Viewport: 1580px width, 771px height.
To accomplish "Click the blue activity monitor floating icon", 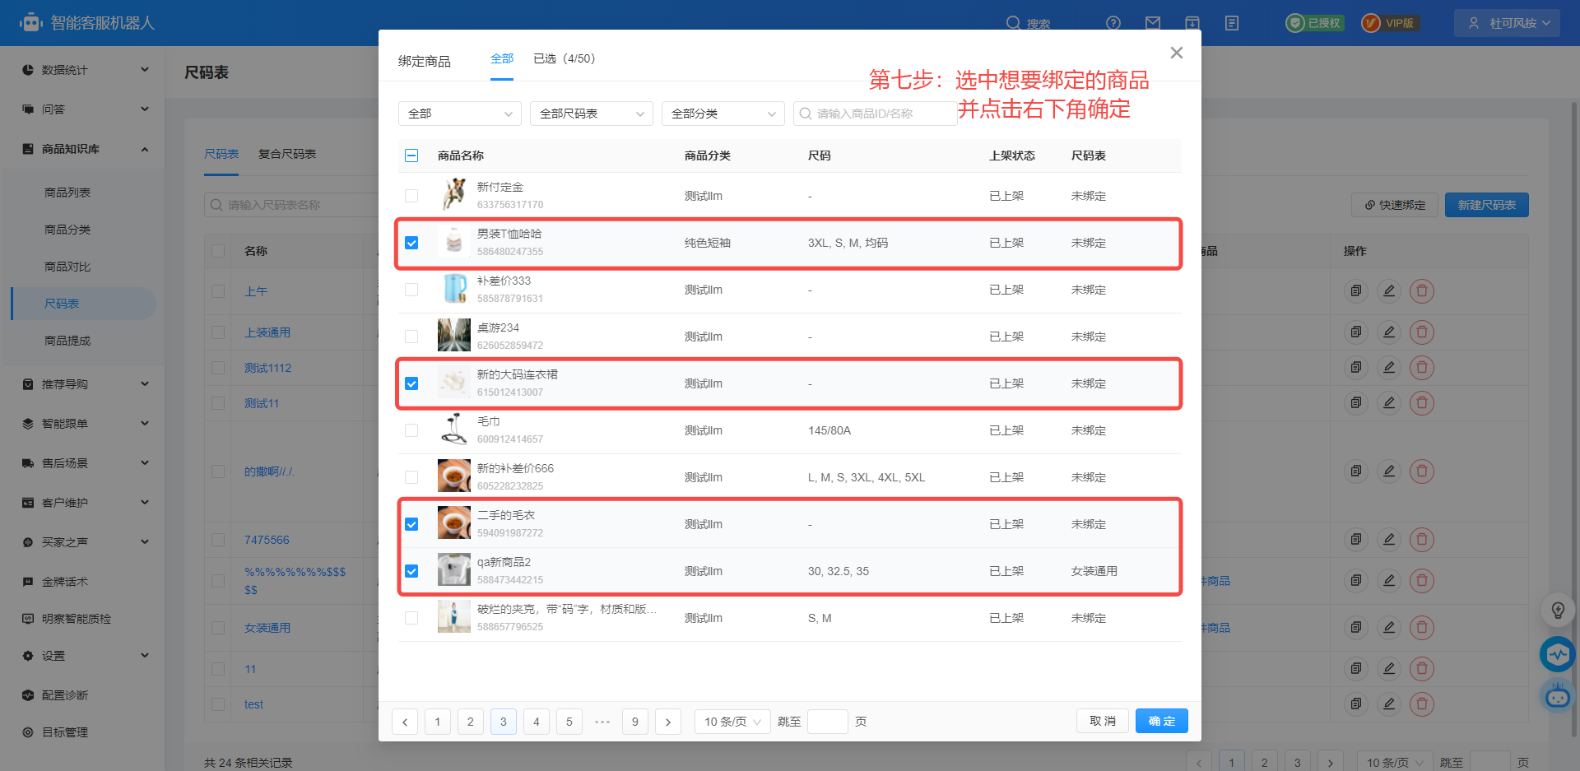I will [1558, 654].
